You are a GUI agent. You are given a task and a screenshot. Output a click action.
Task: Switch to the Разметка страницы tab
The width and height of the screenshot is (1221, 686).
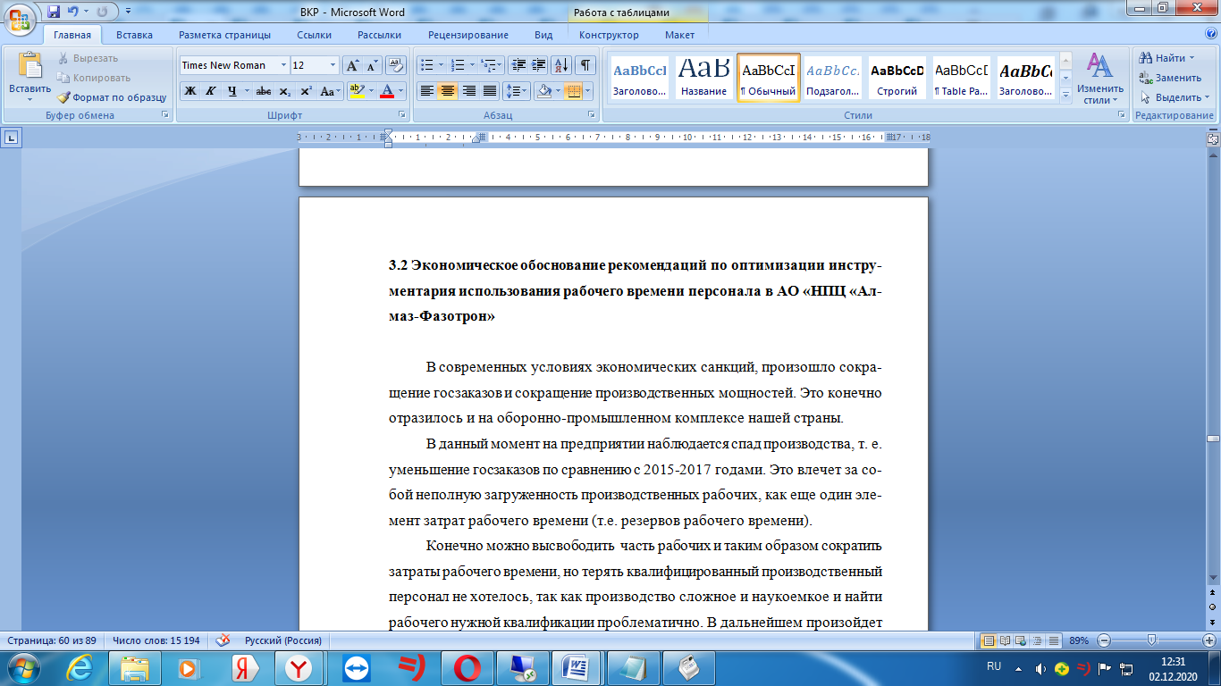pyautogui.click(x=224, y=35)
